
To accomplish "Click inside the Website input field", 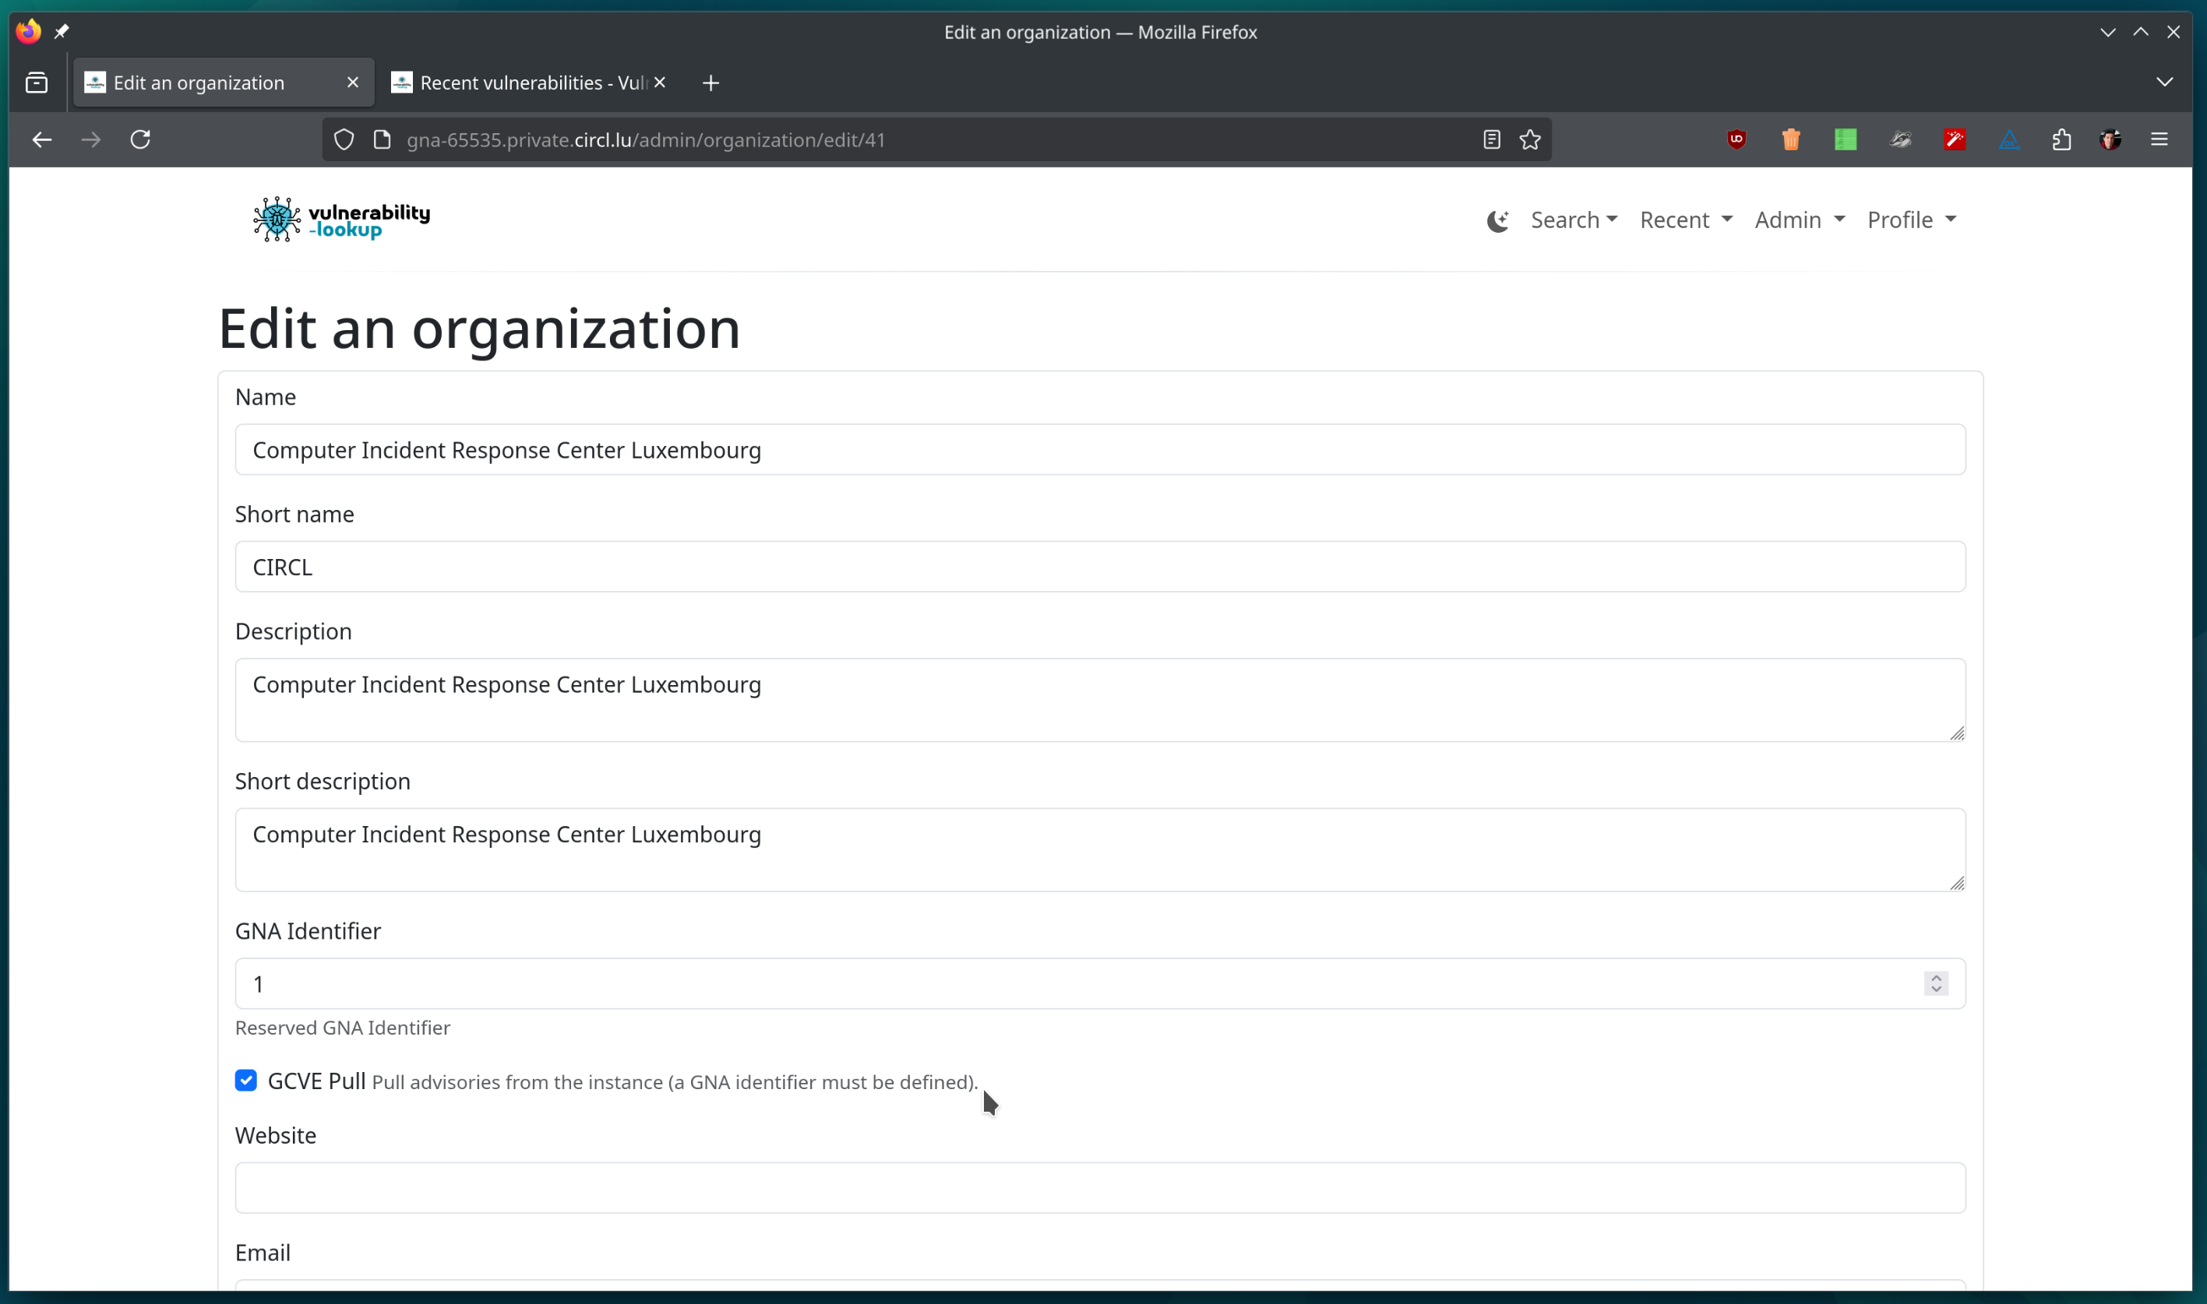I will (x=1099, y=1187).
